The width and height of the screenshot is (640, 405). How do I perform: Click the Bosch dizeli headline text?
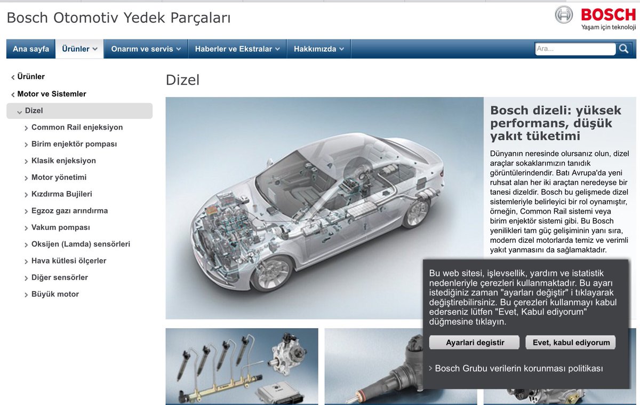point(556,123)
